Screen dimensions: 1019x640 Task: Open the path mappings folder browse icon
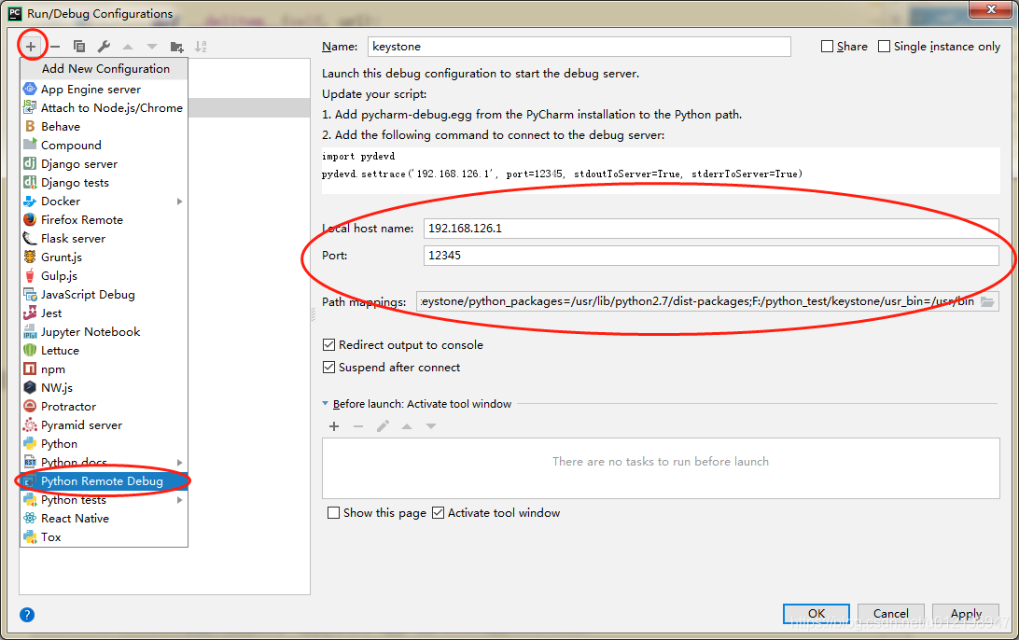(988, 301)
